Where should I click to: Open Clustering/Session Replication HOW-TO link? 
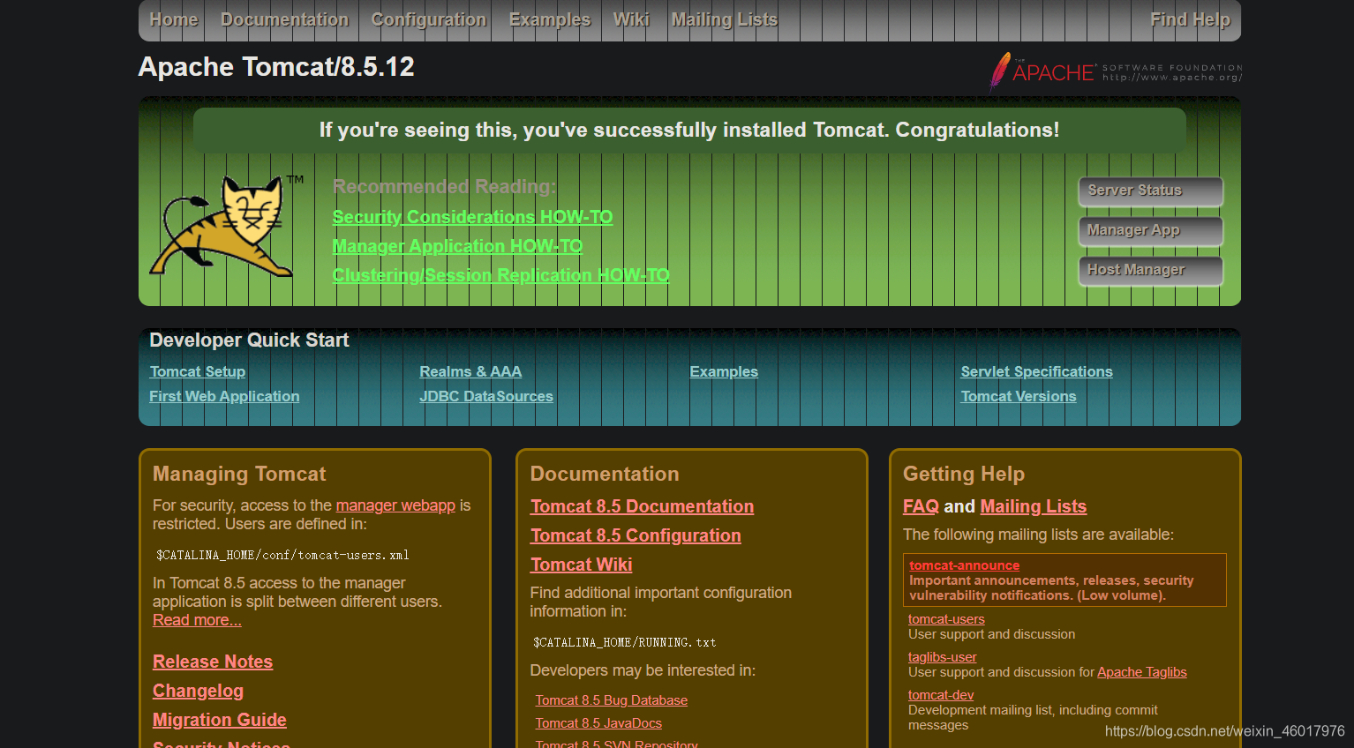coord(500,275)
